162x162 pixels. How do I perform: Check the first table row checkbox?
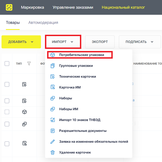[7, 84]
